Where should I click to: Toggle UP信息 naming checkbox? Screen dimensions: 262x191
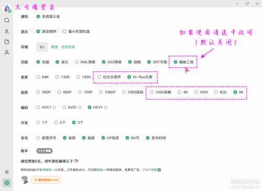click(x=103, y=138)
